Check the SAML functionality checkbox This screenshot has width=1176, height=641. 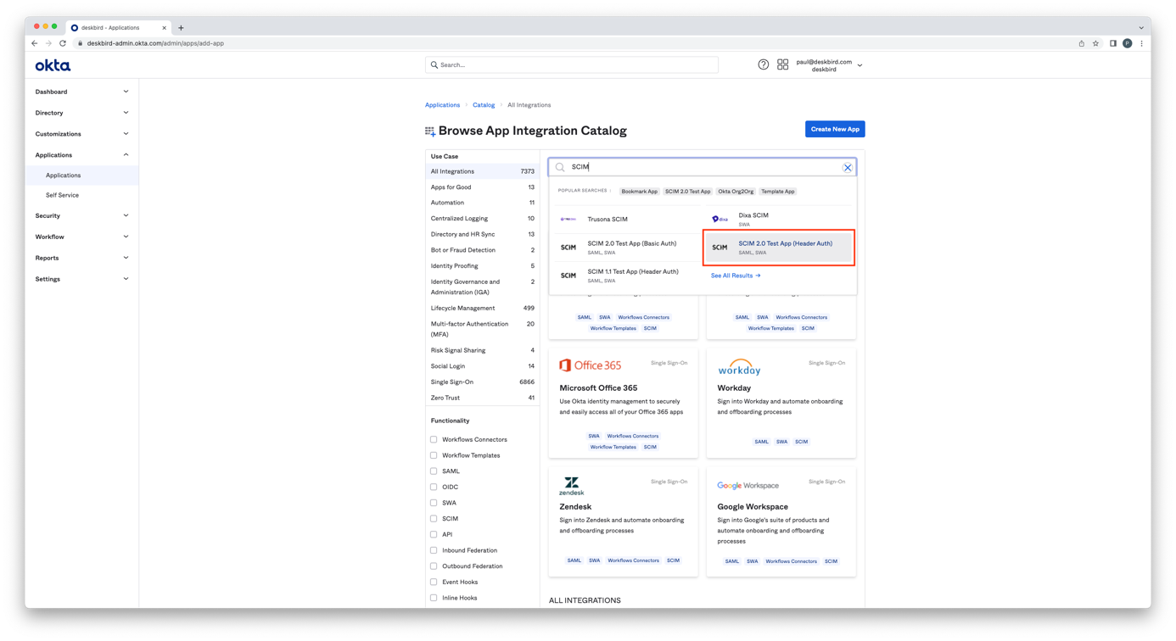click(434, 471)
